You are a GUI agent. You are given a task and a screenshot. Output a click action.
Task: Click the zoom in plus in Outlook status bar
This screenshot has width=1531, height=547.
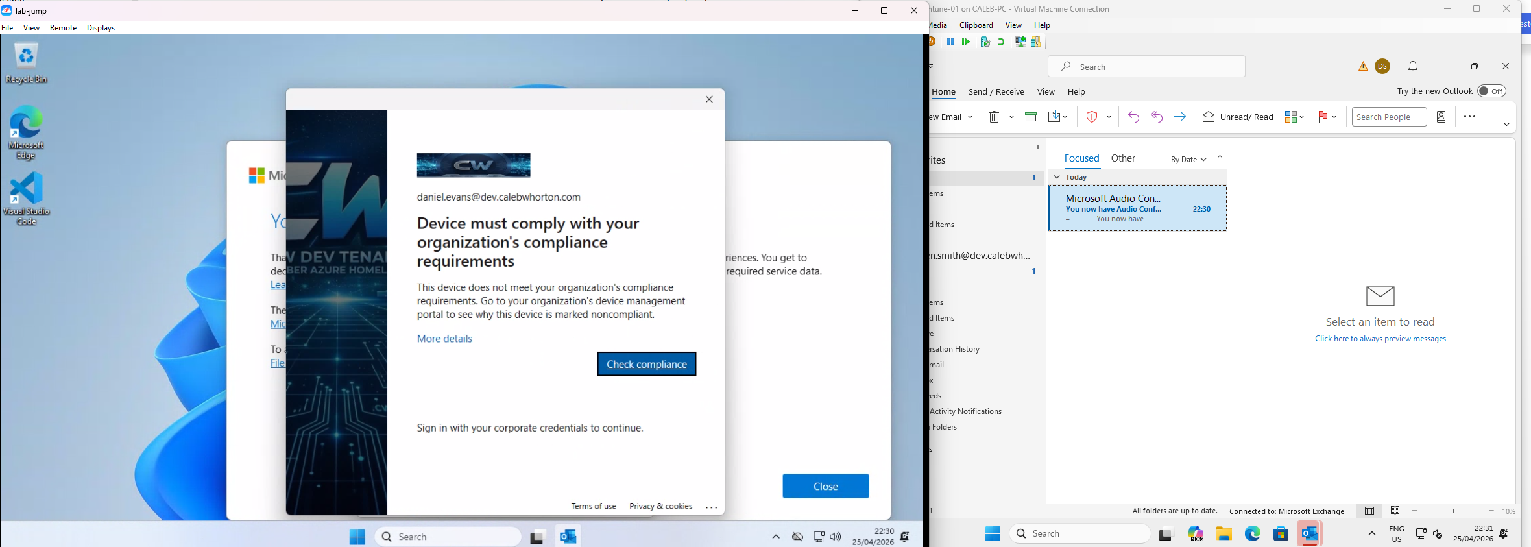tap(1491, 511)
